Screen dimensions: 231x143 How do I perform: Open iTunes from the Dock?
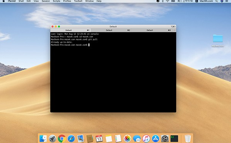pyautogui.click(x=146, y=139)
